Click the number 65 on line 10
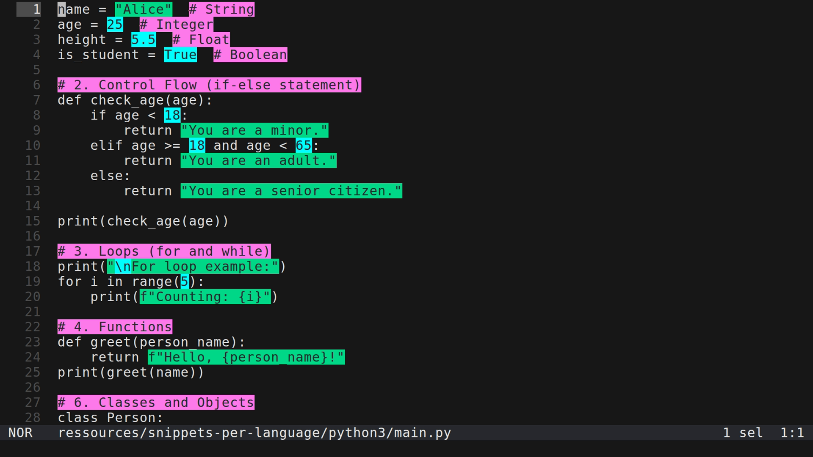Viewport: 813px width, 457px height. [303, 145]
